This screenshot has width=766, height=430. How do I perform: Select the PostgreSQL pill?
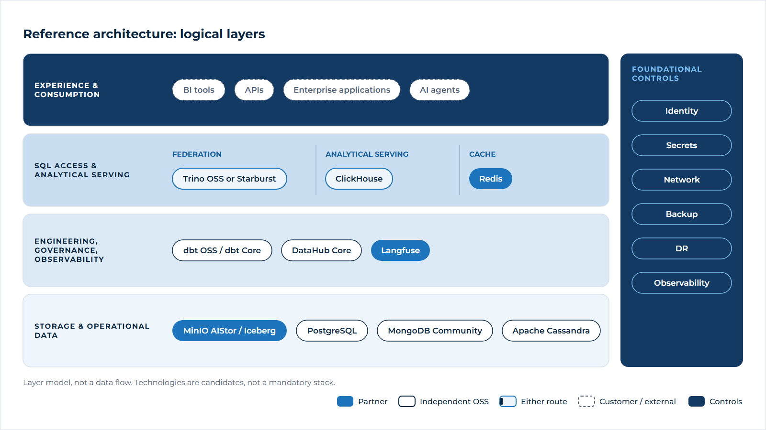click(332, 331)
